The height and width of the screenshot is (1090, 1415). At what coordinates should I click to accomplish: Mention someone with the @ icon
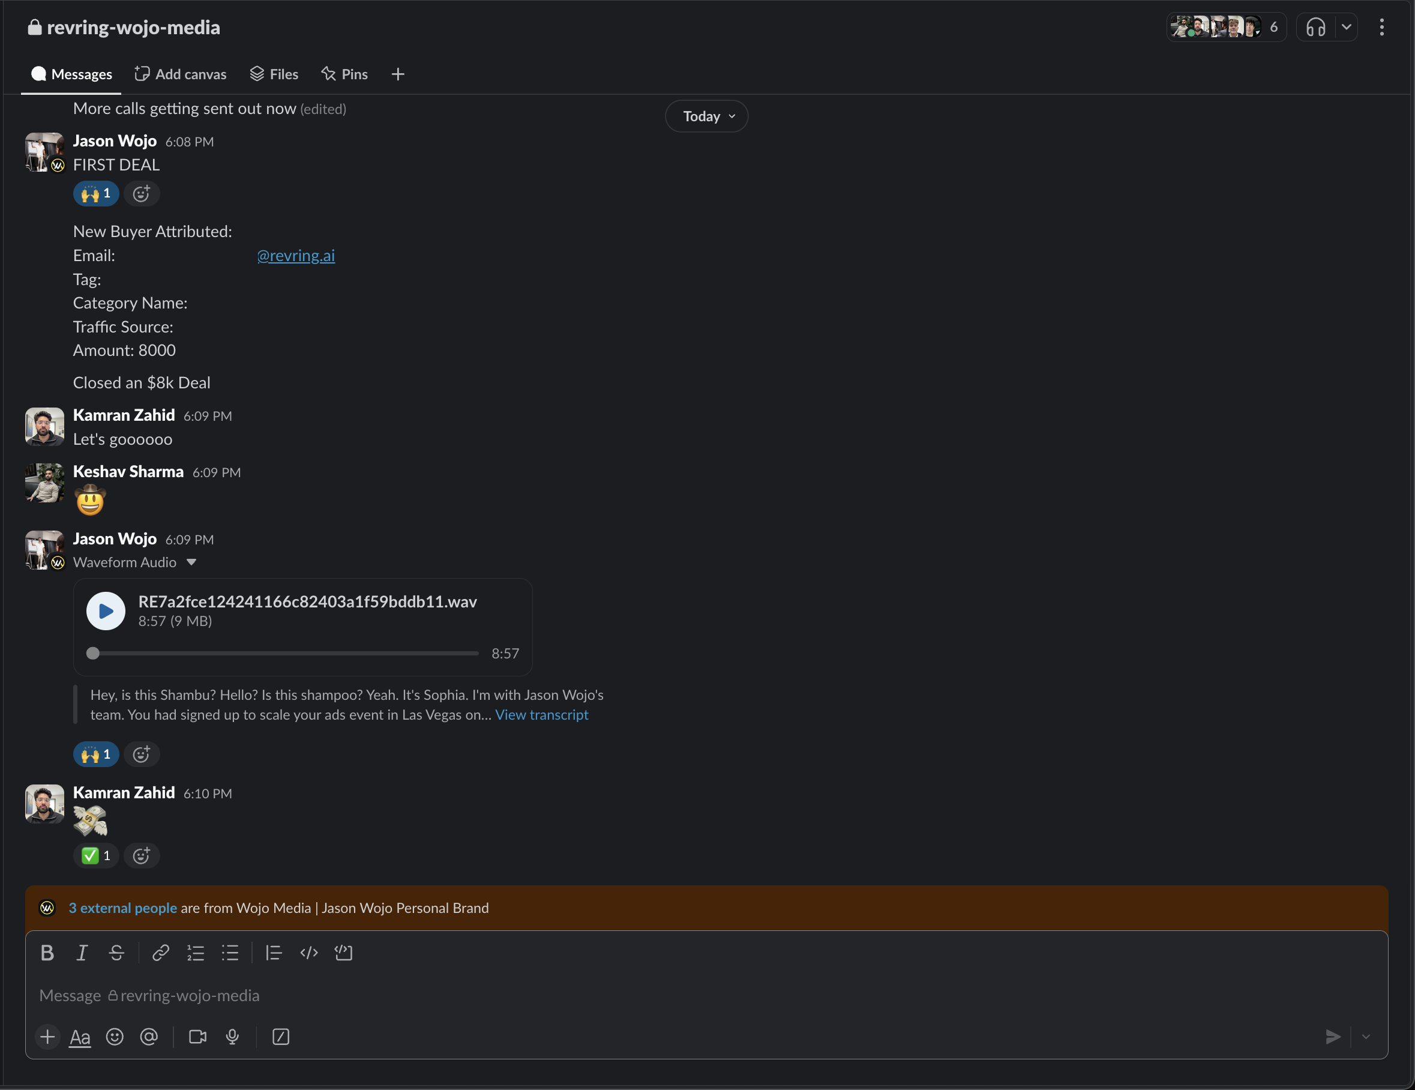point(149,1037)
